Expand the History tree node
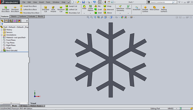This screenshot has width=193, height=110. 1,30
